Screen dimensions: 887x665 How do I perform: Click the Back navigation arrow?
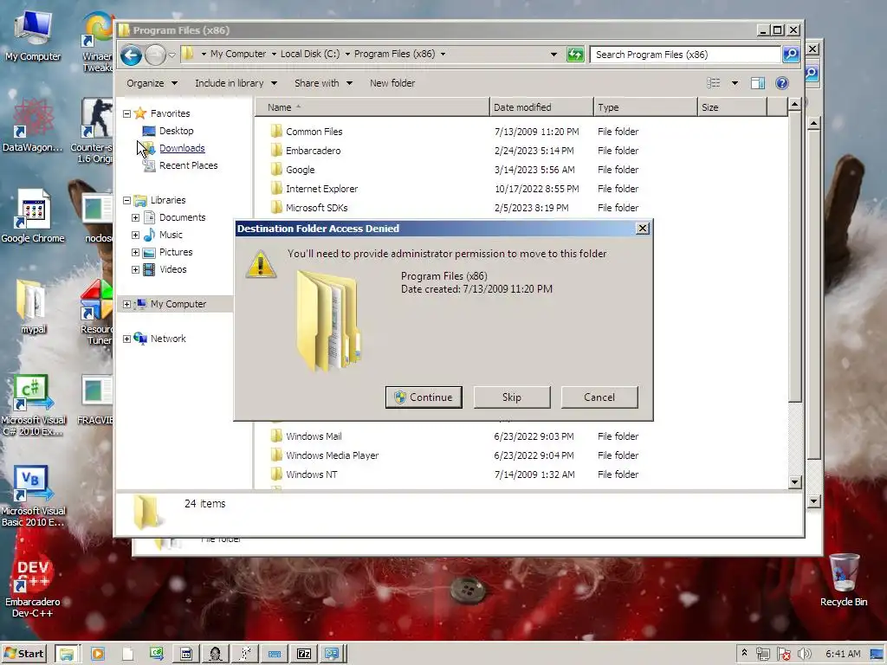pyautogui.click(x=132, y=55)
